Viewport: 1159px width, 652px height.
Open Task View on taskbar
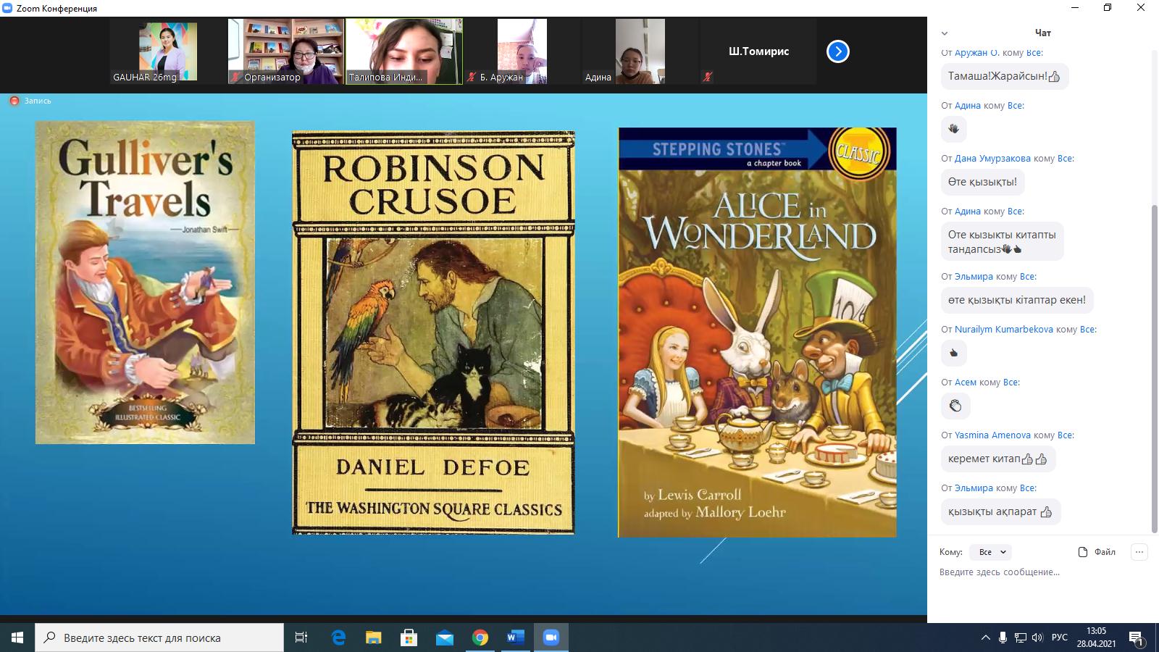(301, 638)
